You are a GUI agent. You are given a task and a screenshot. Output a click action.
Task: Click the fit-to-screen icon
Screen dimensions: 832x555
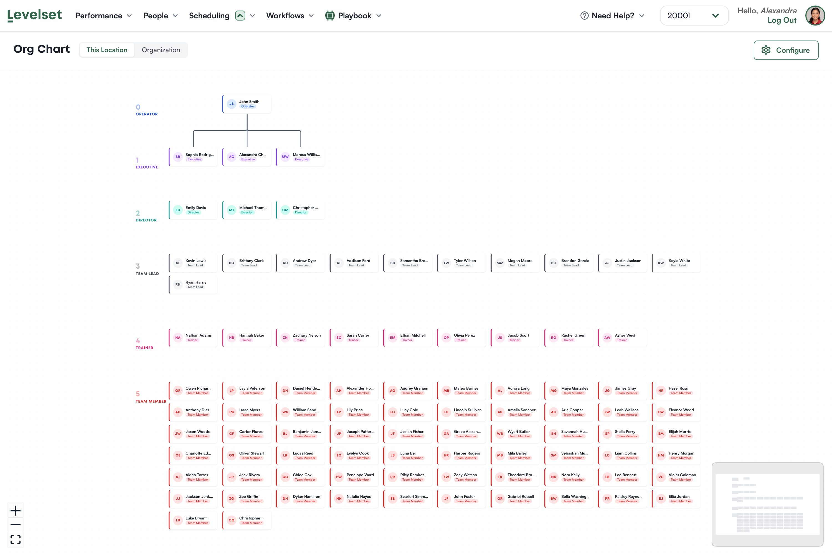pyautogui.click(x=15, y=539)
